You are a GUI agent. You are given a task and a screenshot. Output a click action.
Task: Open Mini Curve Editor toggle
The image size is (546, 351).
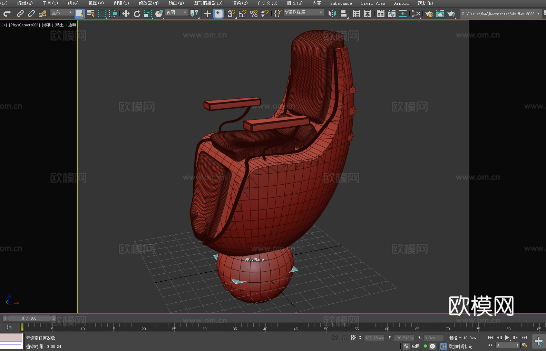pyautogui.click(x=9, y=327)
